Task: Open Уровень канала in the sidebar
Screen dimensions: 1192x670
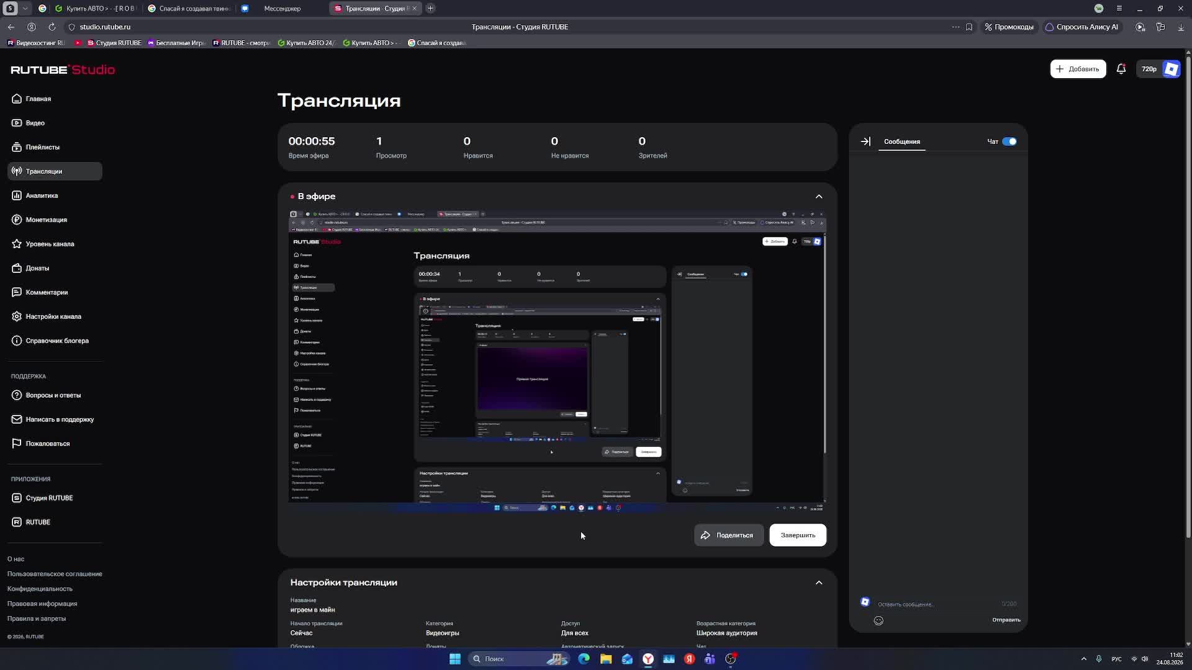Action: tap(55, 244)
